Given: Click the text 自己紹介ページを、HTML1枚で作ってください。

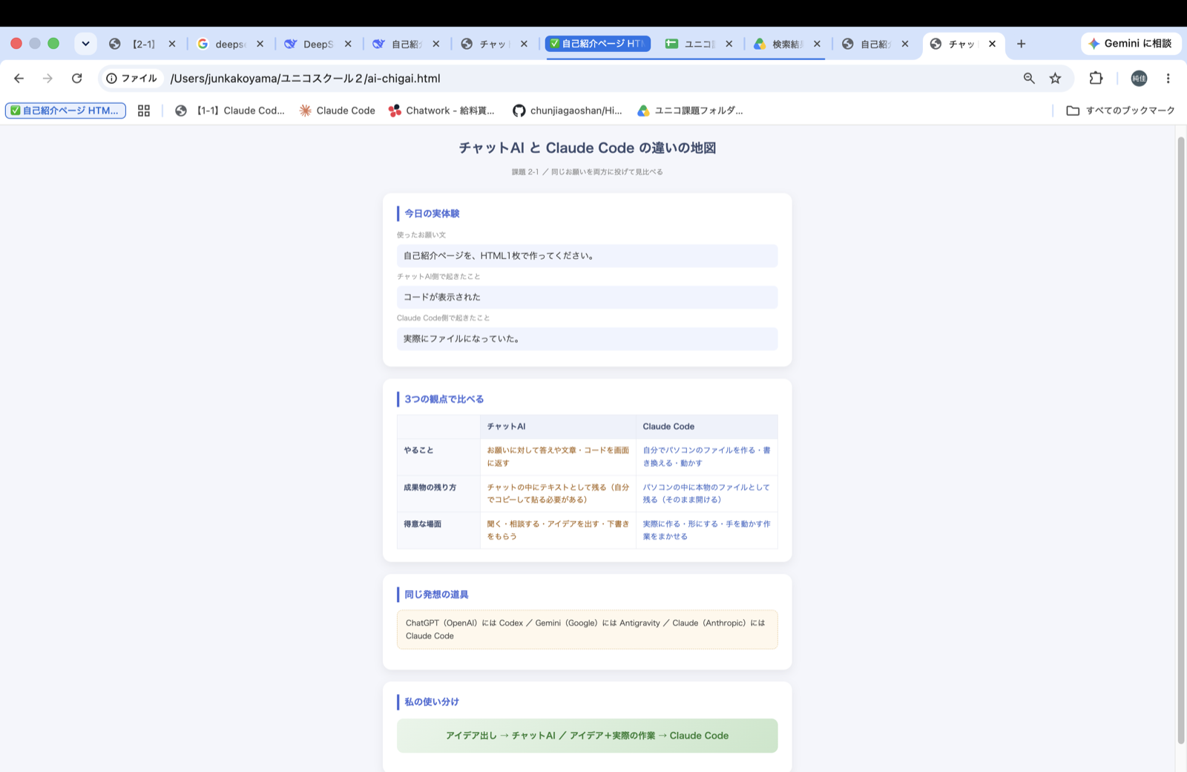Looking at the screenshot, I should pyautogui.click(x=499, y=256).
